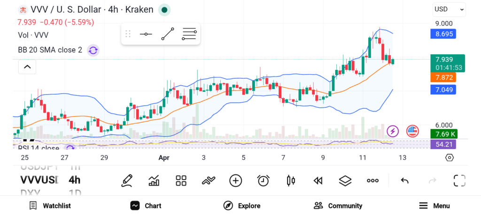Open the indicators wavy-lines icon
The height and width of the screenshot is (216, 481).
pos(208,180)
